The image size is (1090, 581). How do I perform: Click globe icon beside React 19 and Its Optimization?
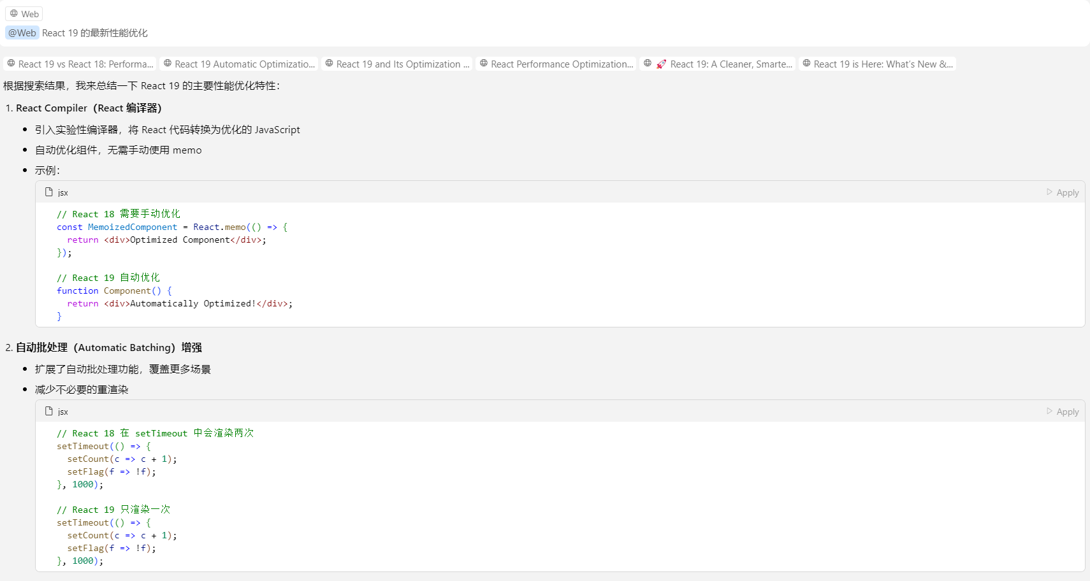click(329, 64)
